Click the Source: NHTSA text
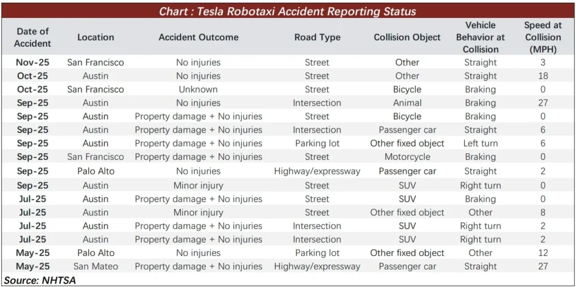The image size is (576, 287). pos(40,280)
